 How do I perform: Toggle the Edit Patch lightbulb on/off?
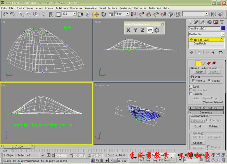(191, 40)
